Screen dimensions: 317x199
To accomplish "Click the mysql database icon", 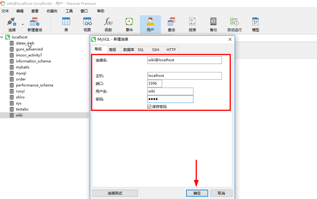I will (12, 73).
